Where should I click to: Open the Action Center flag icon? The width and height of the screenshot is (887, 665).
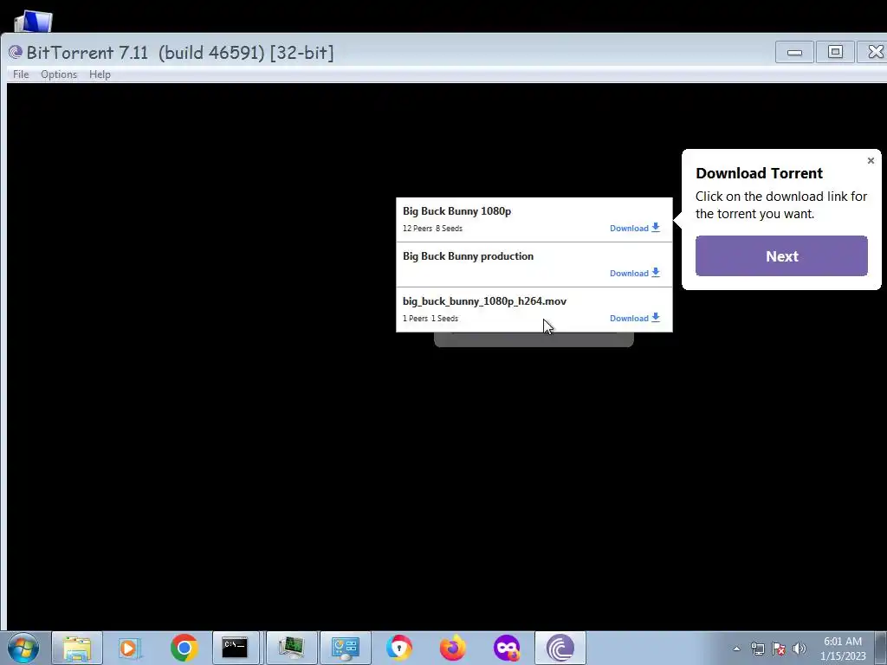tap(779, 649)
